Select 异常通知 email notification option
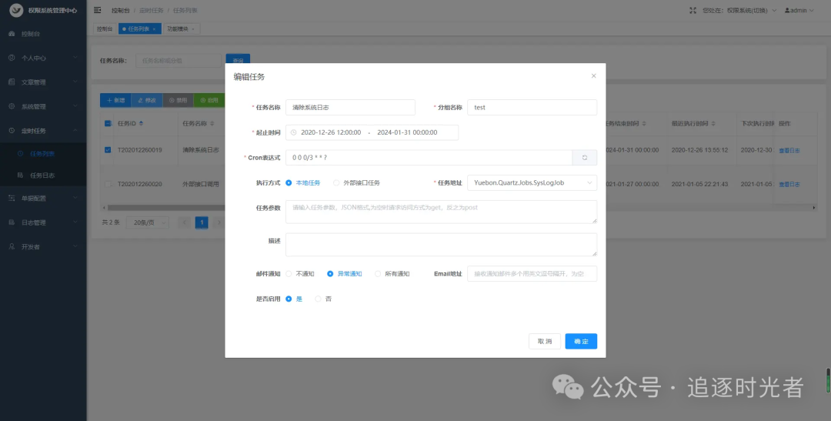Image resolution: width=831 pixels, height=421 pixels. point(345,274)
